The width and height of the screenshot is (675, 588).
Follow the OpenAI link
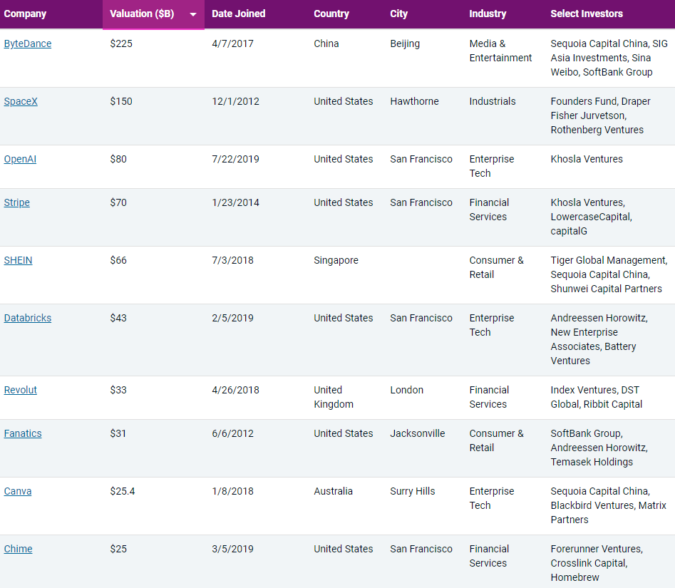20,159
